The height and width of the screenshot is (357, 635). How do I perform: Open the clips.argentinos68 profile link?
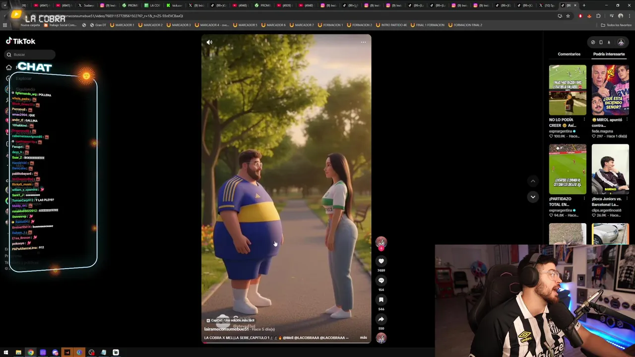click(x=606, y=210)
